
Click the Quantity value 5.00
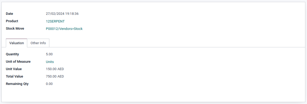pyautogui.click(x=49, y=54)
